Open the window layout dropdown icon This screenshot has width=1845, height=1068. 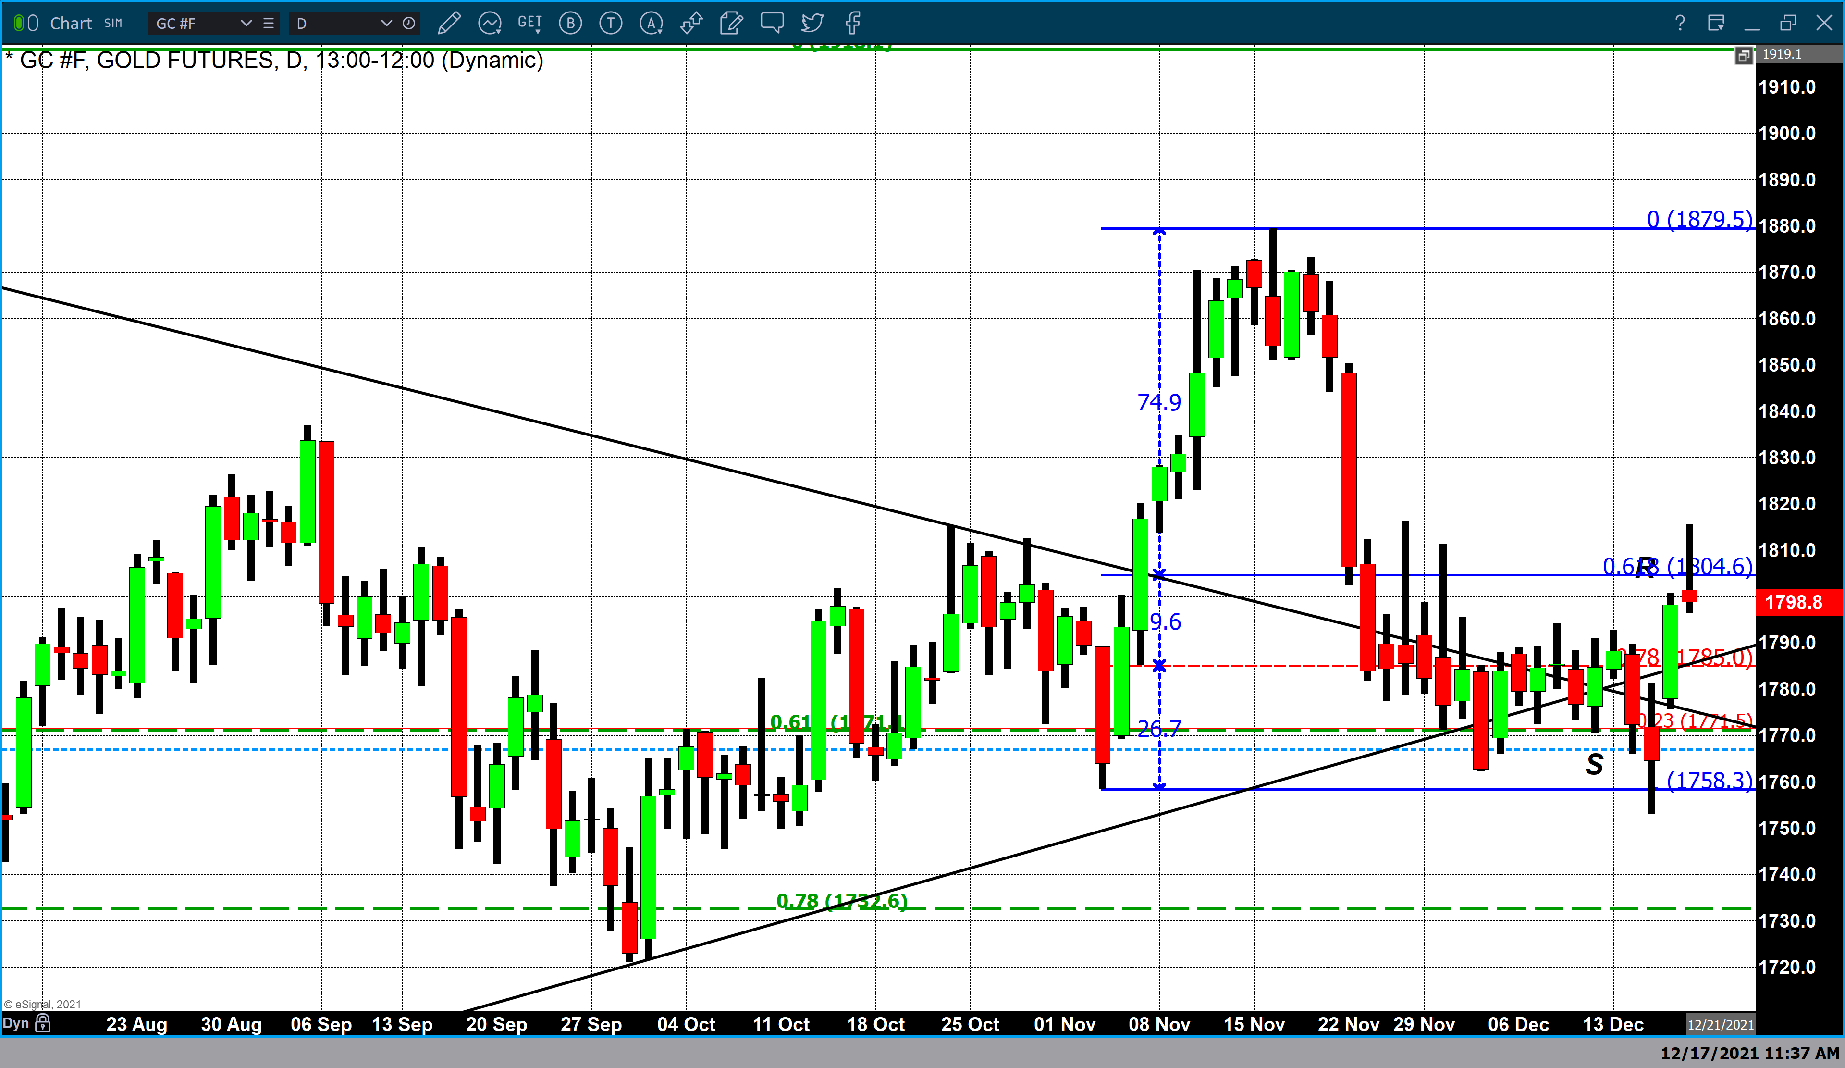(1715, 24)
